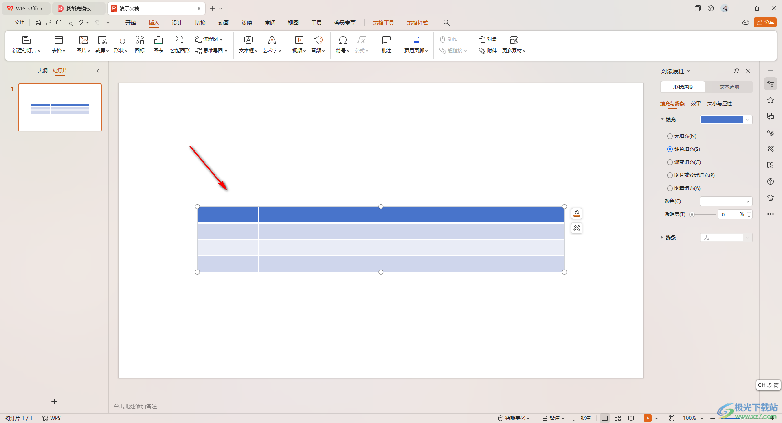782x423 pixels.
Task: Click the transparency slider handle
Action: click(692, 214)
